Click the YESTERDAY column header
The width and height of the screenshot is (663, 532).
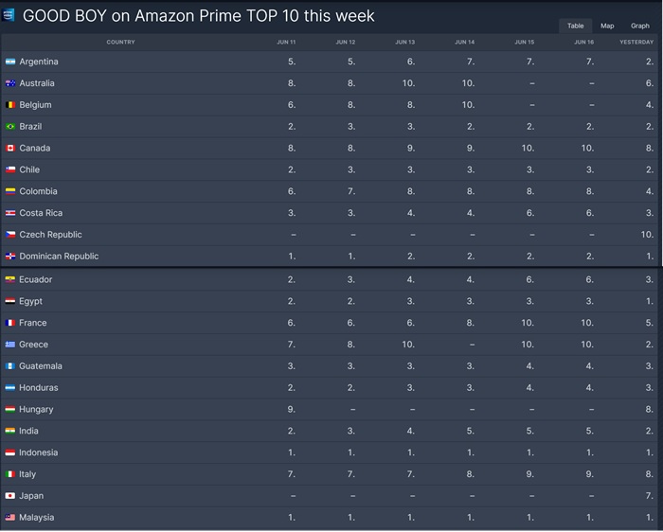(636, 43)
